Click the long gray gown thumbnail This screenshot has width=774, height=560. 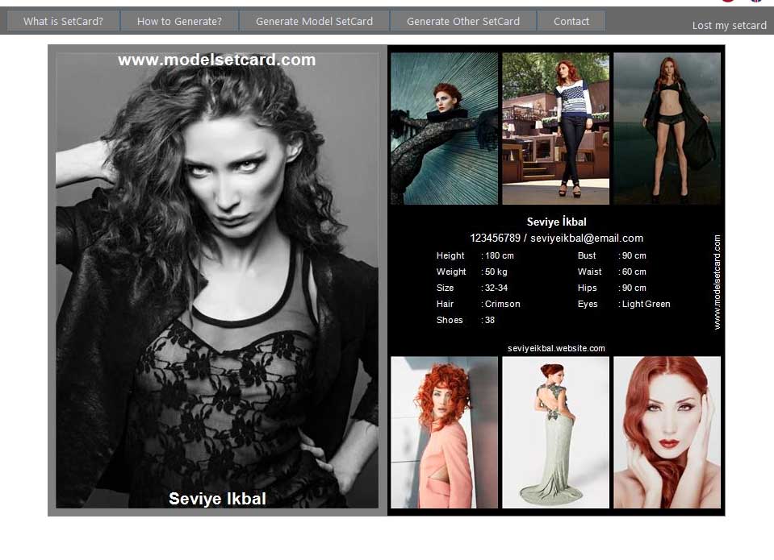(555, 432)
